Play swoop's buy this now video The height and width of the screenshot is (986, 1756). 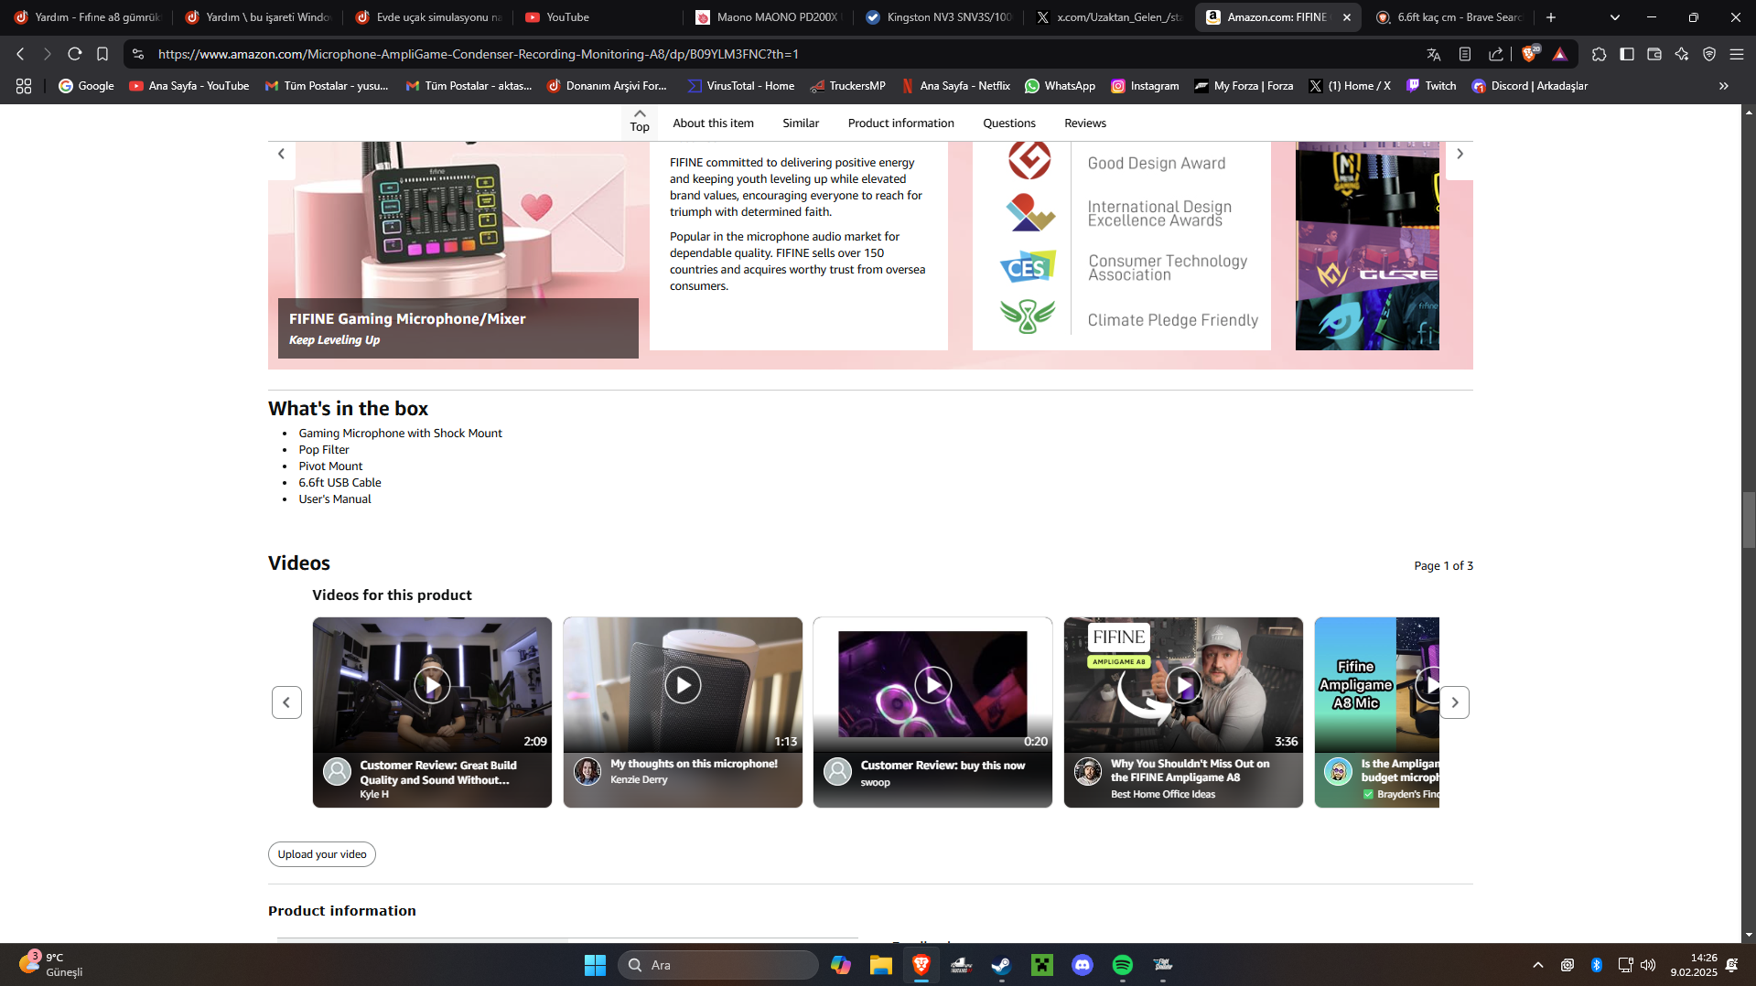tap(932, 685)
